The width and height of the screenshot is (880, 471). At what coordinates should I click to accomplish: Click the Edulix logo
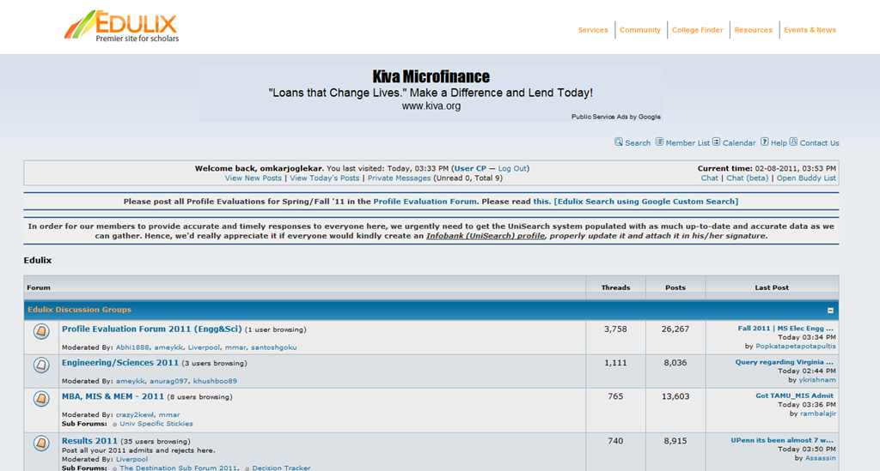coord(121,27)
